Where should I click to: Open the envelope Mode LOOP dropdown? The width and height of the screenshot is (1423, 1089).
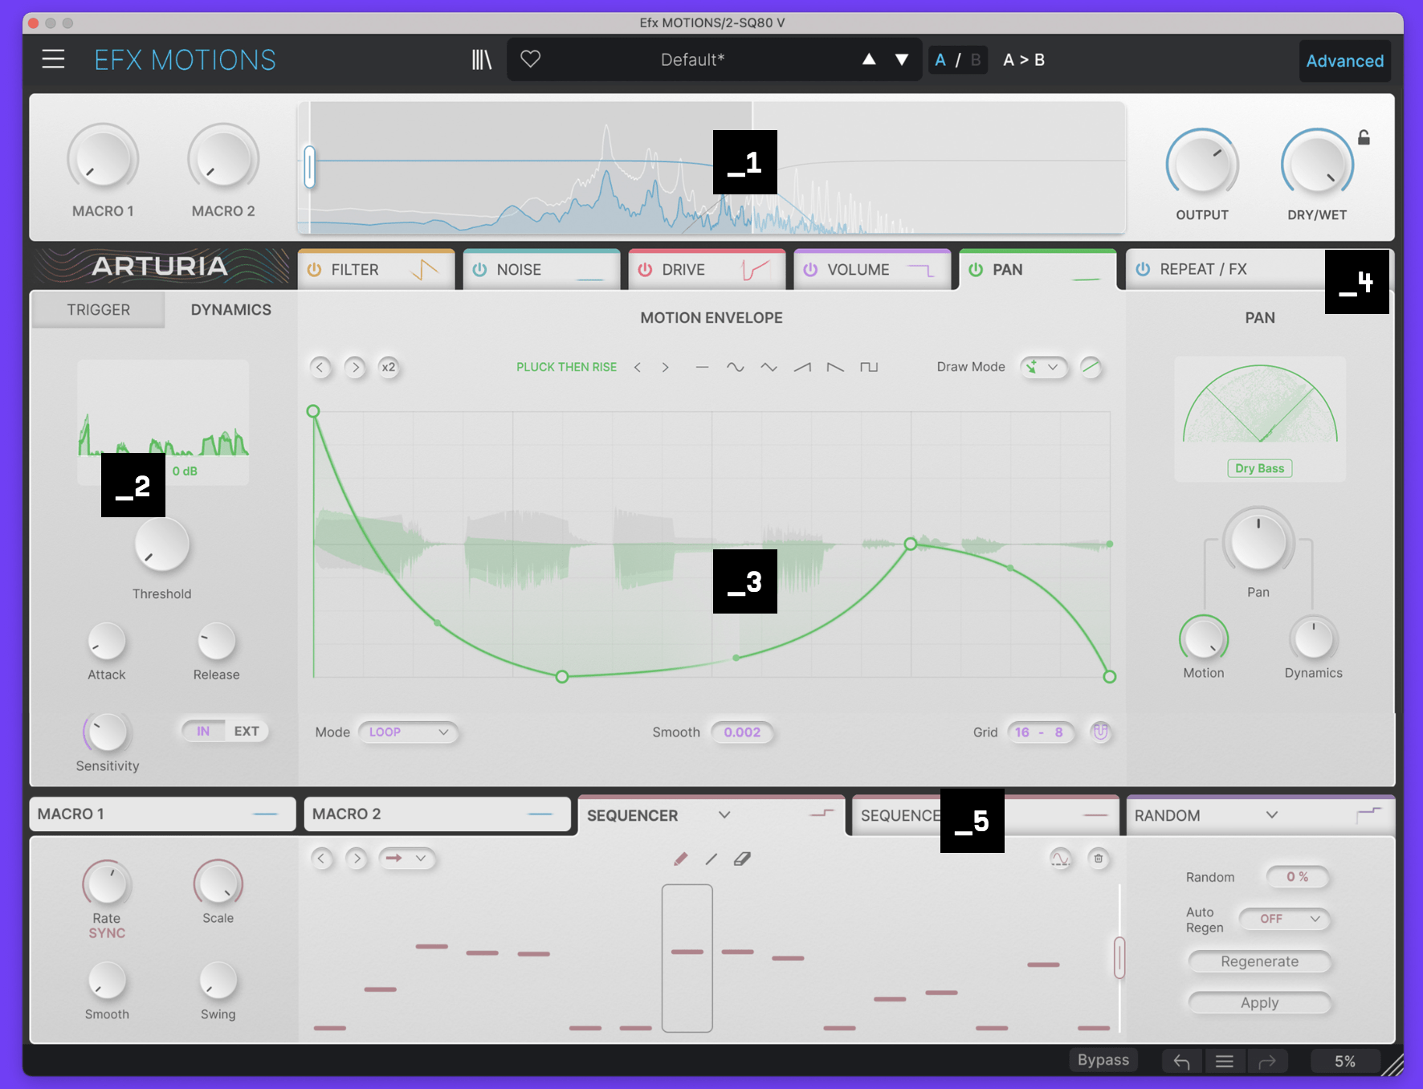coord(408,732)
